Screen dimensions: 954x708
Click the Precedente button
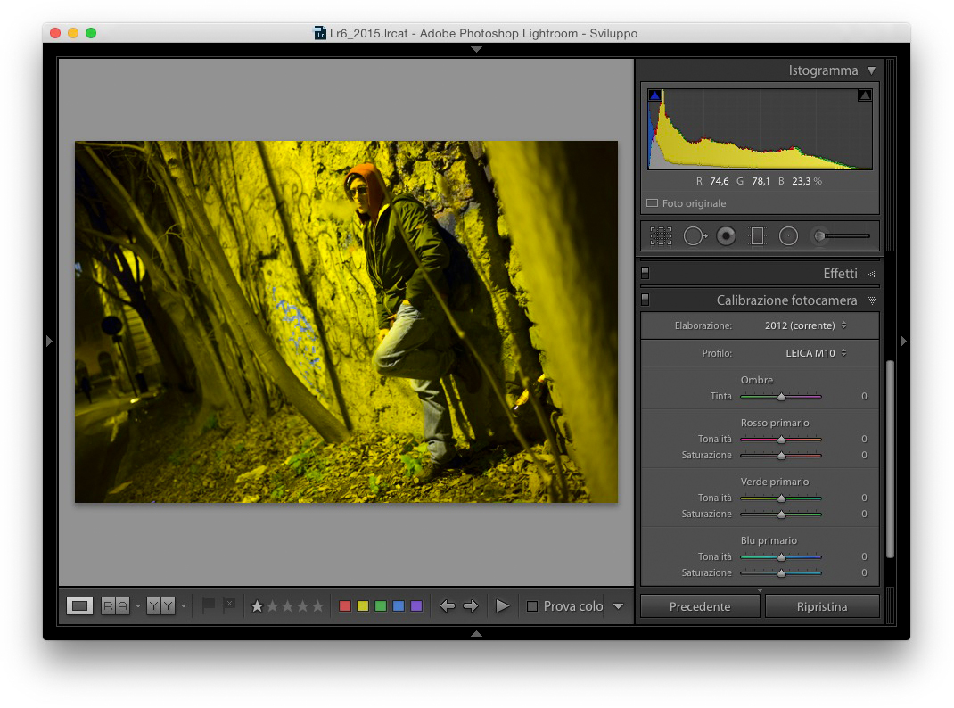tap(700, 606)
